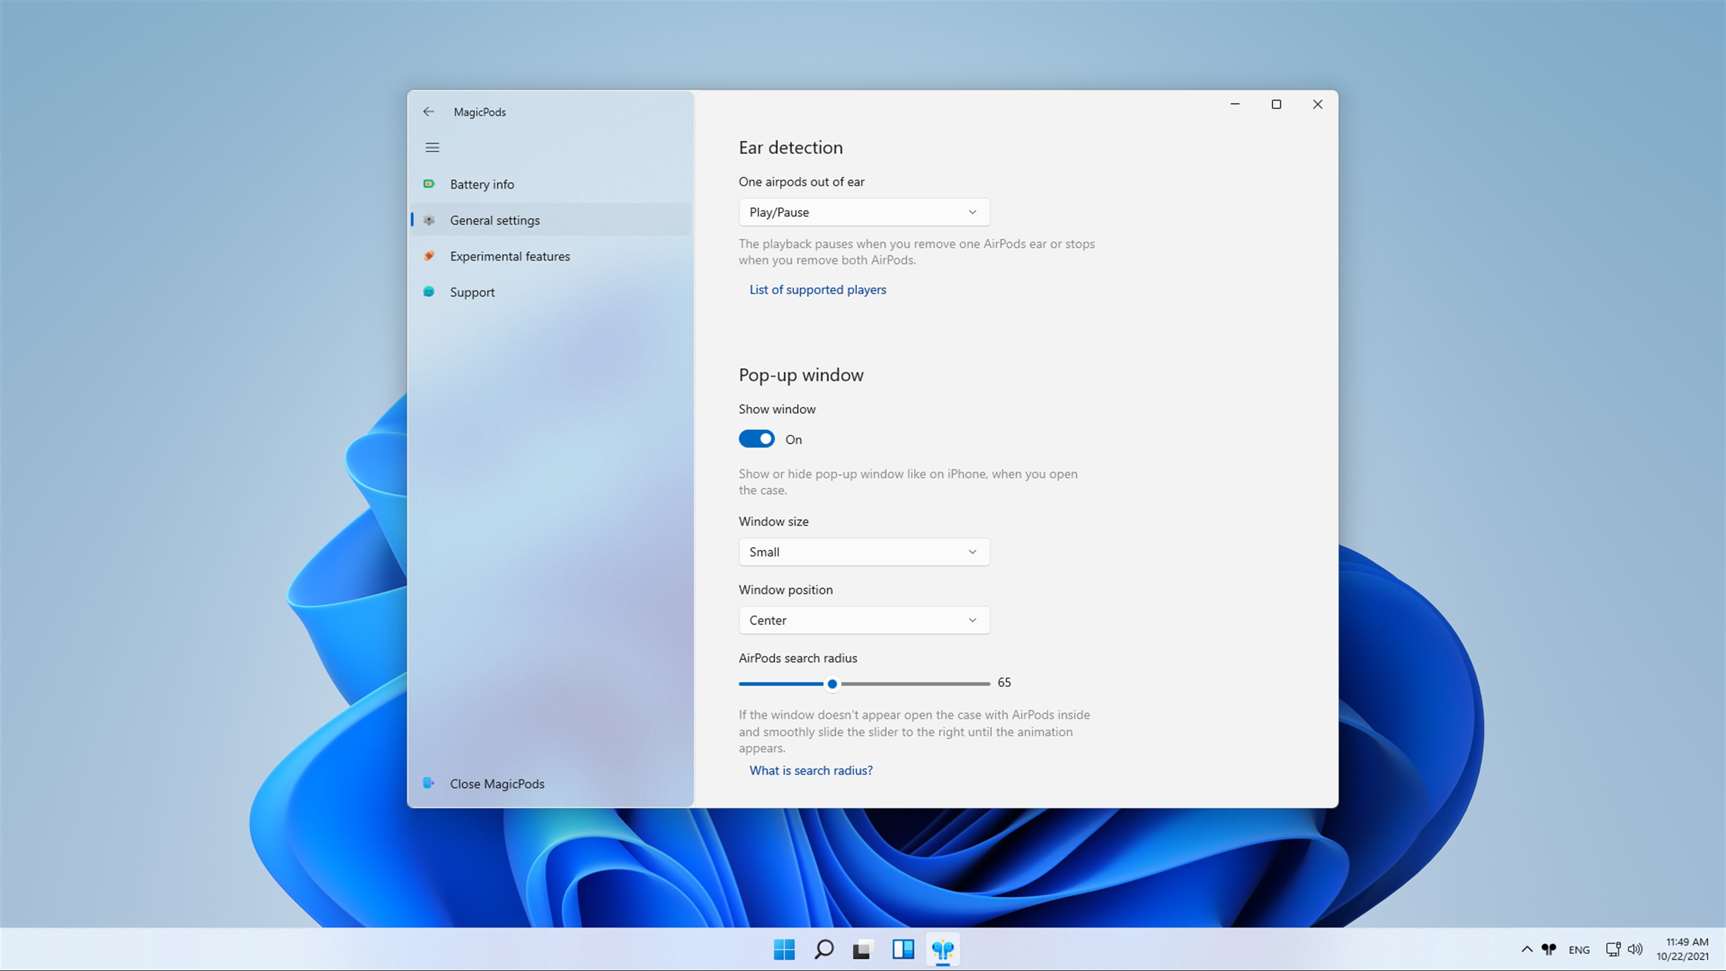Click the back arrow next to MagicPods
Viewport: 1726px width, 971px height.
tap(428, 111)
